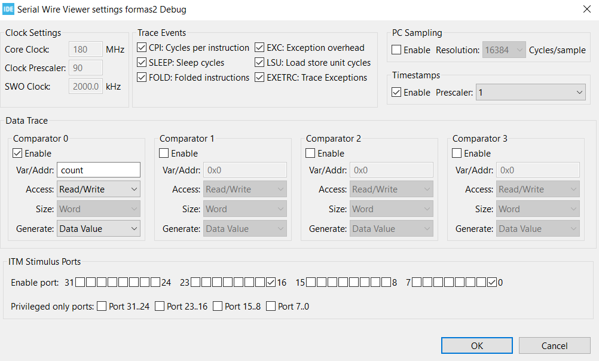Uncheck CPI: Cycles per instruction
The image size is (599, 361).
pos(142,47)
